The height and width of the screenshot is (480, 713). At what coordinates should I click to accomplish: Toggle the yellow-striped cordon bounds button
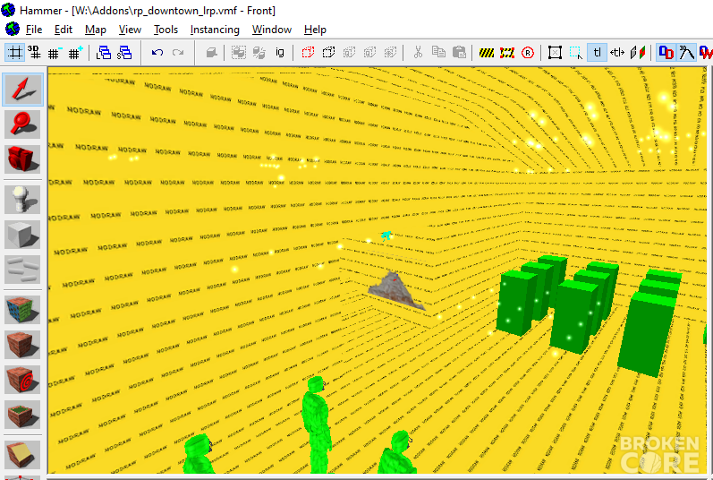[x=487, y=53]
